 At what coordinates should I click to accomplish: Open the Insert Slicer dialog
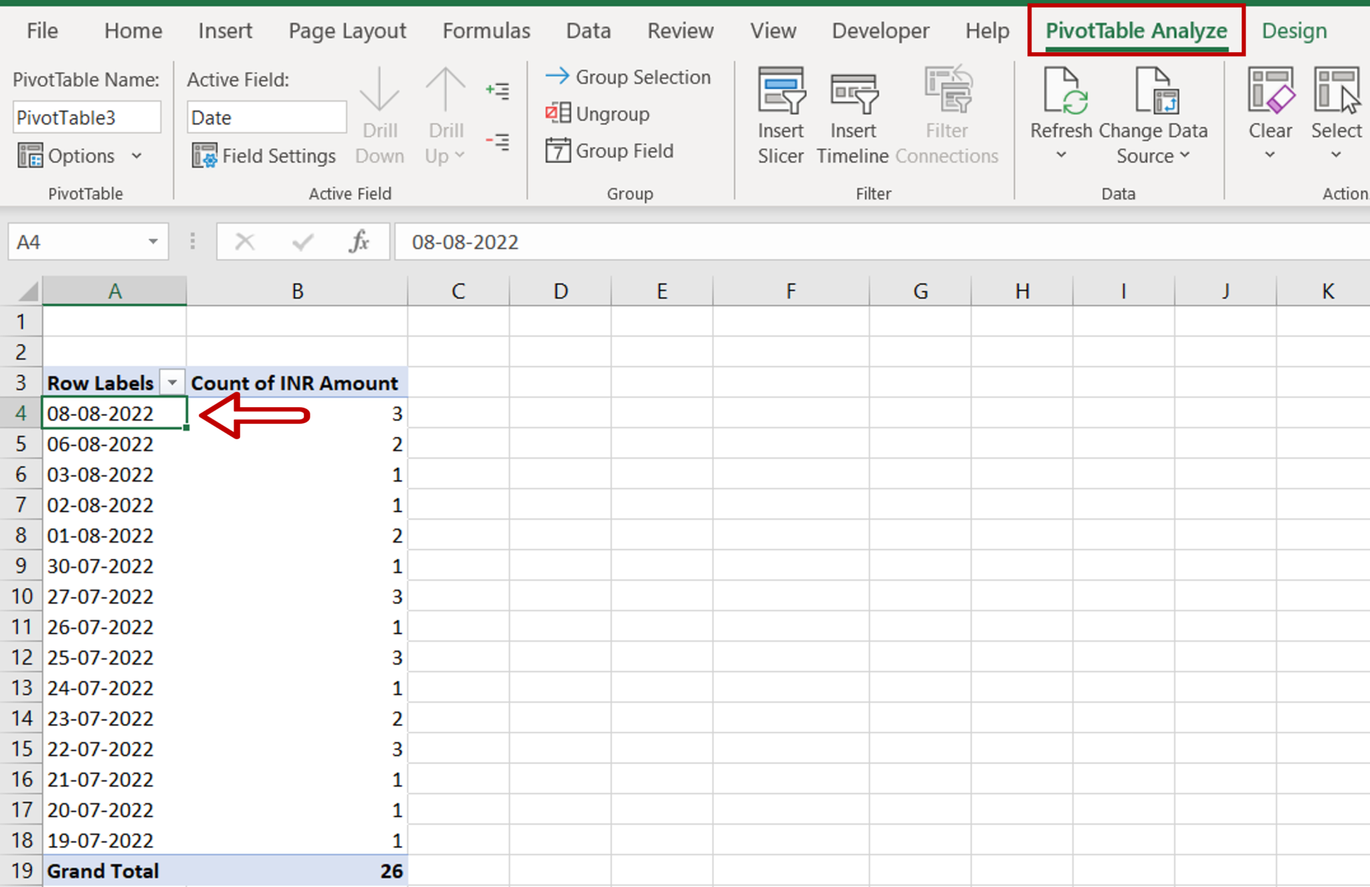tap(781, 114)
